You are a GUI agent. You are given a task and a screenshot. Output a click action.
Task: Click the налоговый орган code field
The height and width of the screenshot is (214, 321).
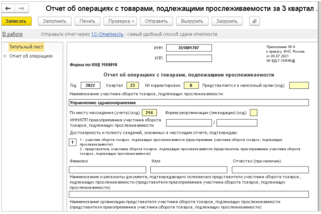pos(298,85)
